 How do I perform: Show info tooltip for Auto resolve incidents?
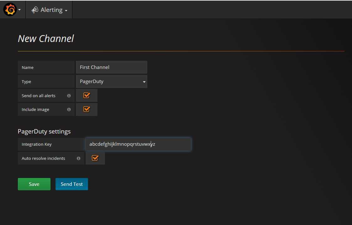(78, 158)
